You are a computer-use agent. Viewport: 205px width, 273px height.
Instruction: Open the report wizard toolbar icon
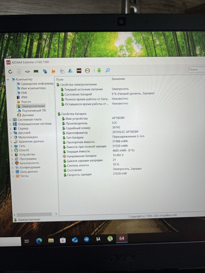(x=62, y=71)
